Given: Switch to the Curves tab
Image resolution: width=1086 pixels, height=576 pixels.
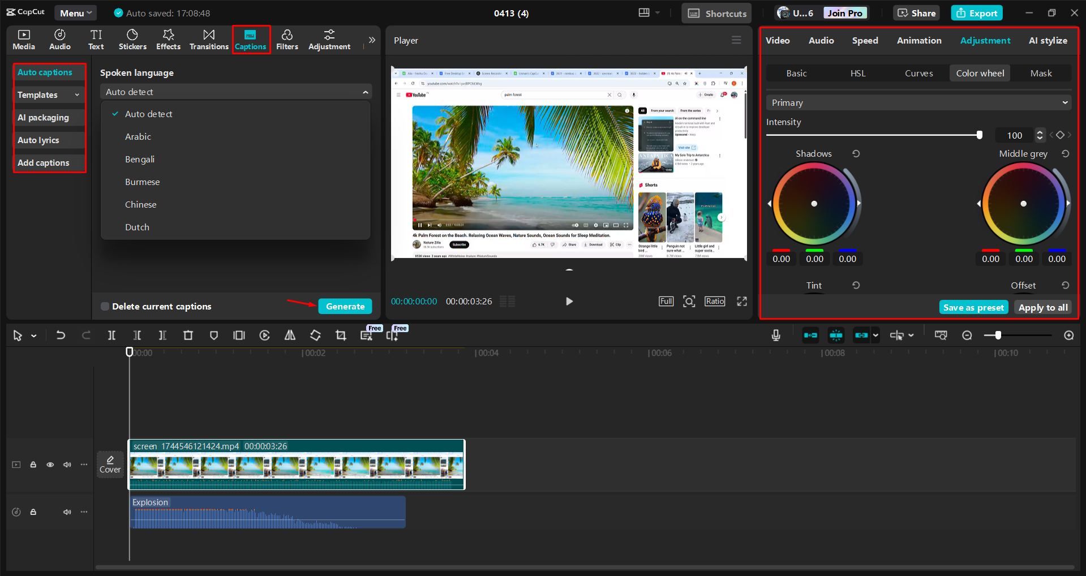Looking at the screenshot, I should click(918, 74).
